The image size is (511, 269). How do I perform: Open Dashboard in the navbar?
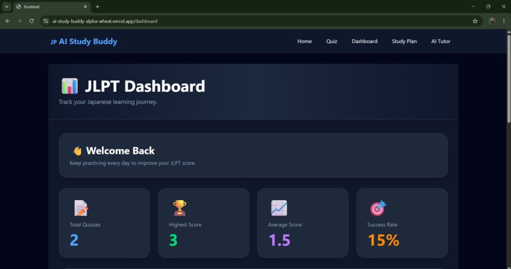(365, 41)
